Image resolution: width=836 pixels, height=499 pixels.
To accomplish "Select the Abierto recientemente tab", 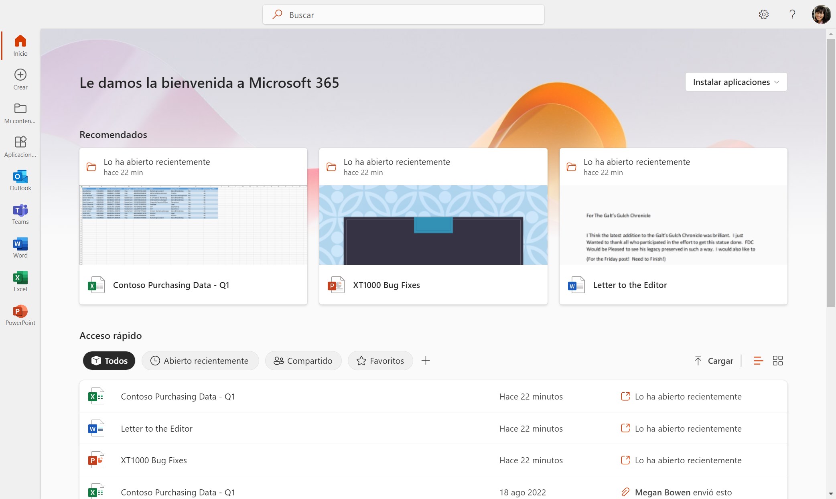I will coord(200,361).
